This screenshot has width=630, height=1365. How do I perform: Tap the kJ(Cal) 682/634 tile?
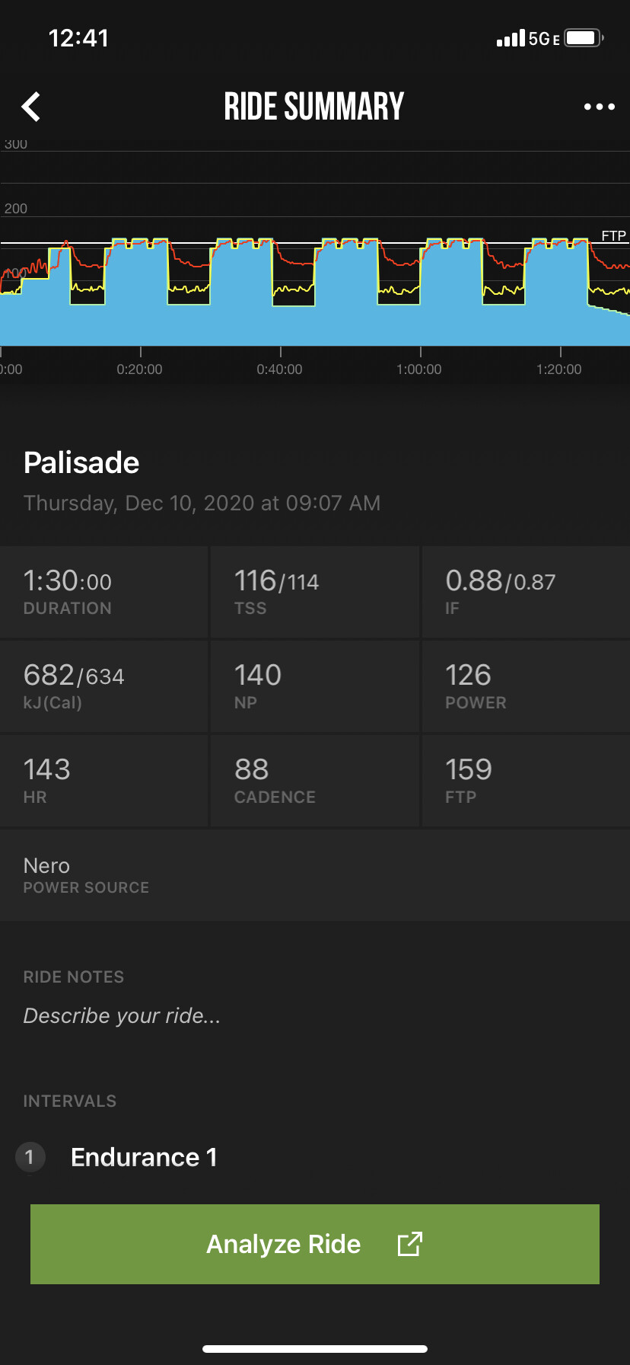tap(104, 686)
